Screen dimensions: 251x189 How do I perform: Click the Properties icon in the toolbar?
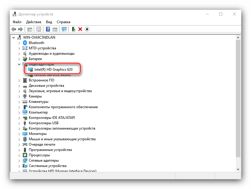[39, 29]
